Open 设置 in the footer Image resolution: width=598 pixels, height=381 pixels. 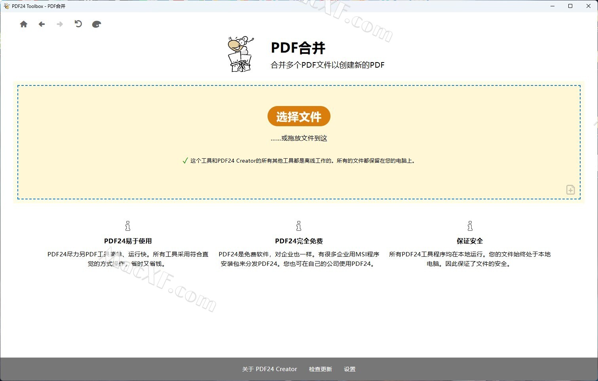pos(350,369)
